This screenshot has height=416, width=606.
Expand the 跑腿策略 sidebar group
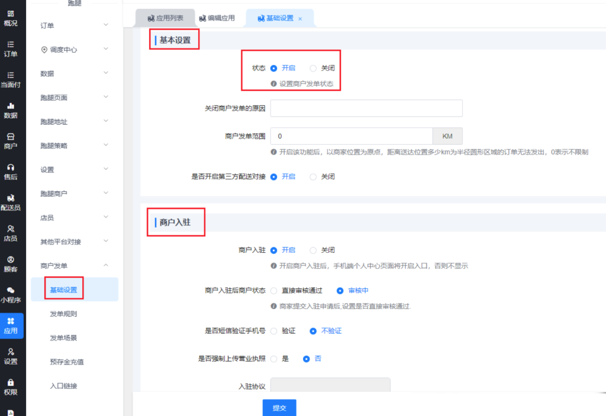coord(74,145)
